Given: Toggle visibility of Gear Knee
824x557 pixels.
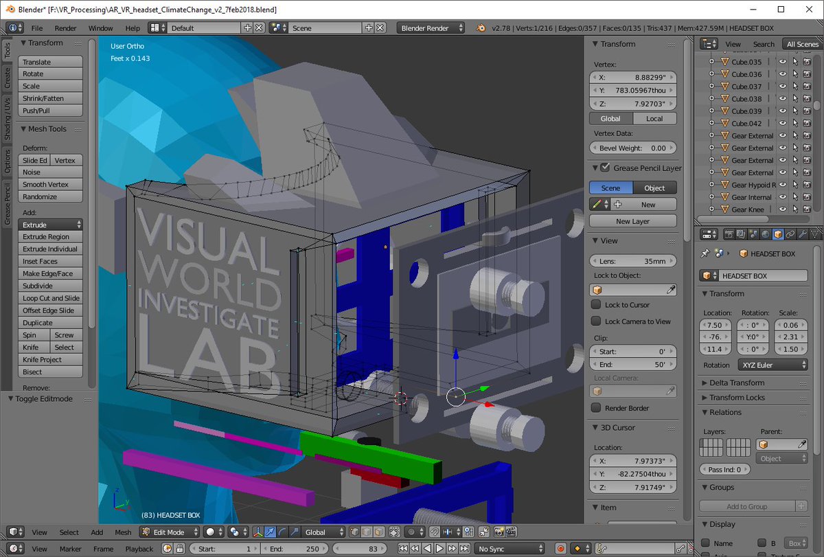Looking at the screenshot, I should pos(781,209).
